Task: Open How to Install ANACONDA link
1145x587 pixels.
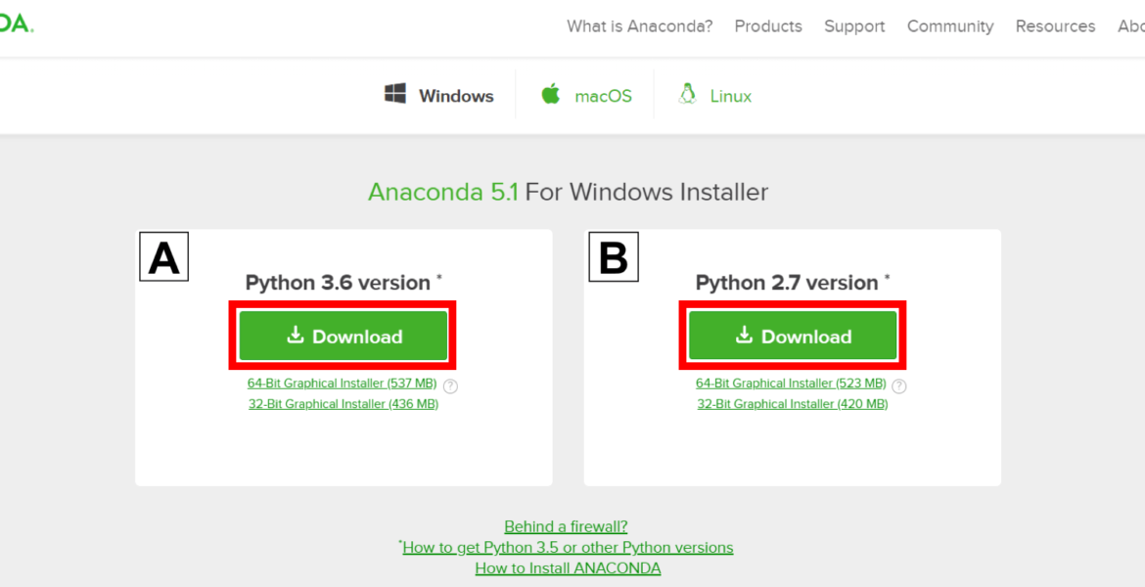Action: (x=569, y=568)
